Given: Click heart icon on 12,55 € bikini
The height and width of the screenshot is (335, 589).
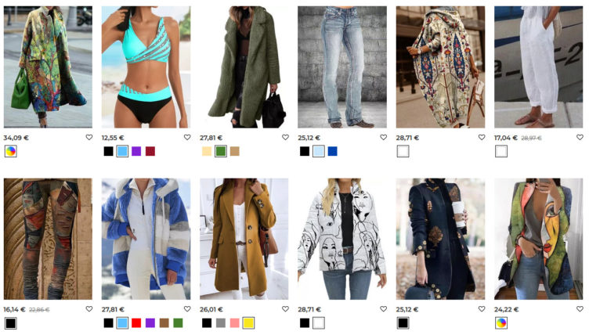Looking at the screenshot, I should (x=187, y=138).
